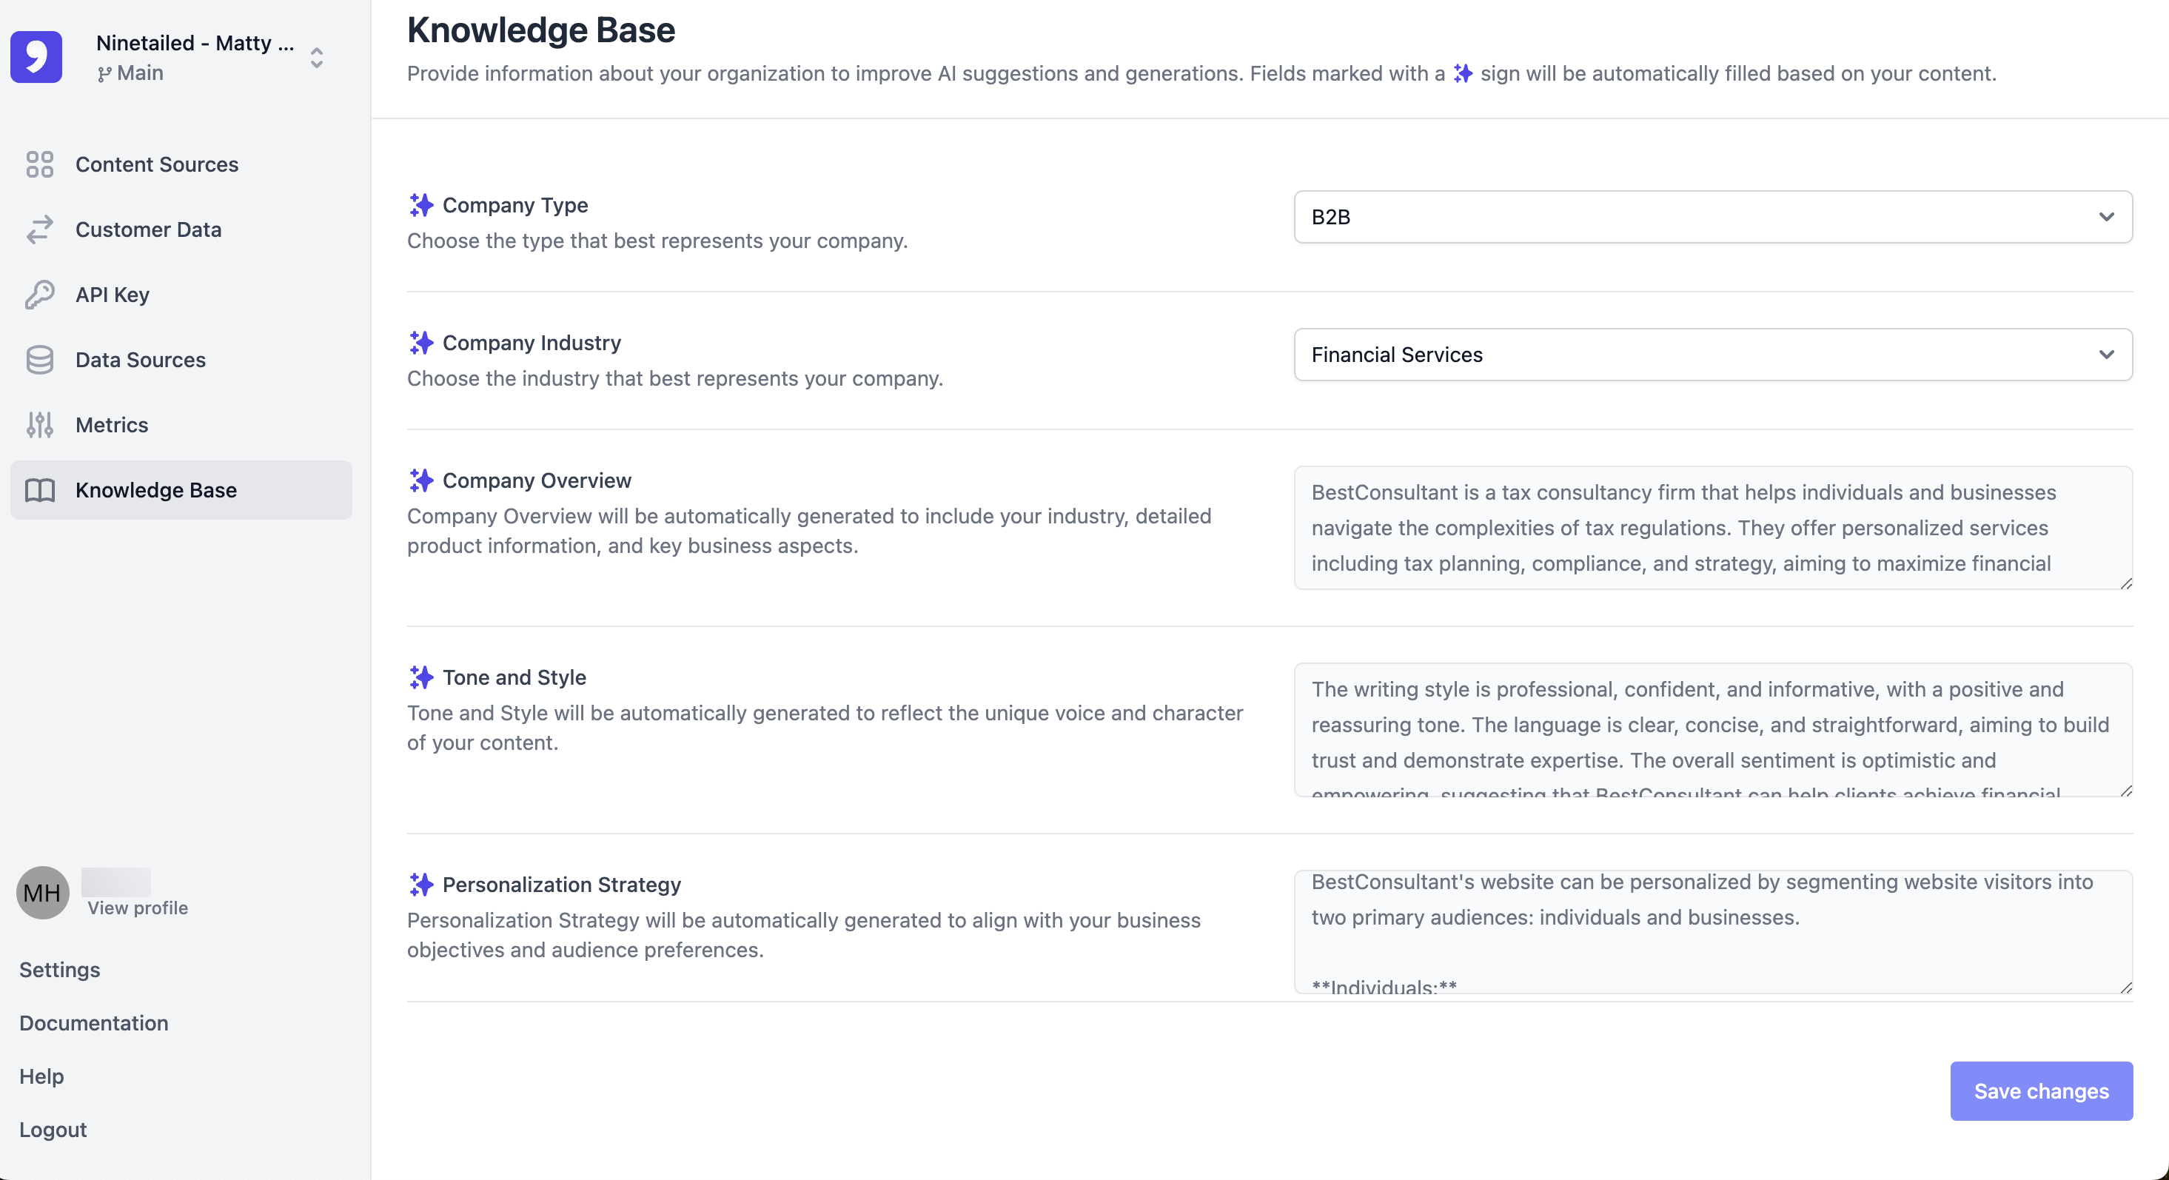Image resolution: width=2169 pixels, height=1180 pixels.
Task: Click the sparkle icon beside Company Type
Action: (x=421, y=204)
